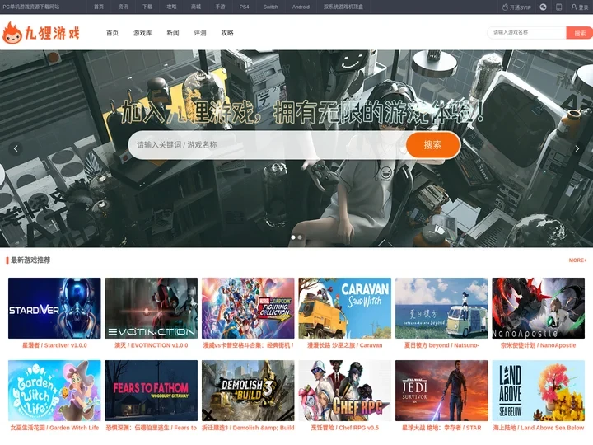Image resolution: width=593 pixels, height=445 pixels.
Task: Open the Jedi Survivor thumbnail
Action: point(441,391)
